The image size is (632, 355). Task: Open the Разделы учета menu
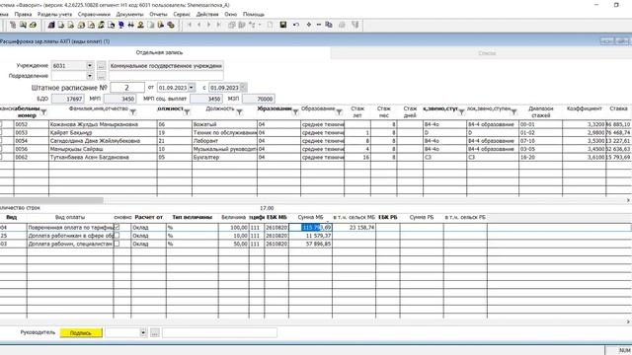pos(55,14)
